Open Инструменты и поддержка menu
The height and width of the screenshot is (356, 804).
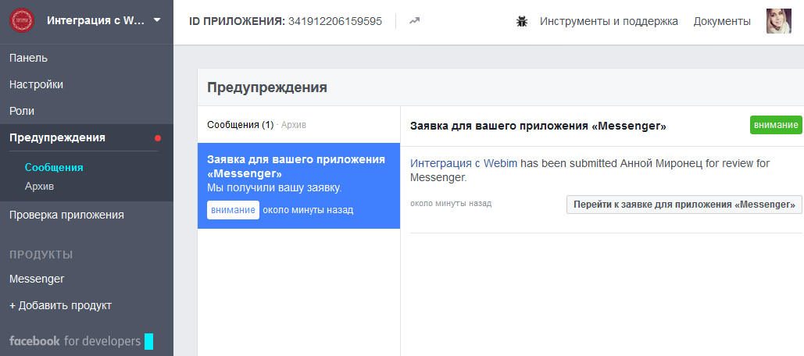(609, 22)
